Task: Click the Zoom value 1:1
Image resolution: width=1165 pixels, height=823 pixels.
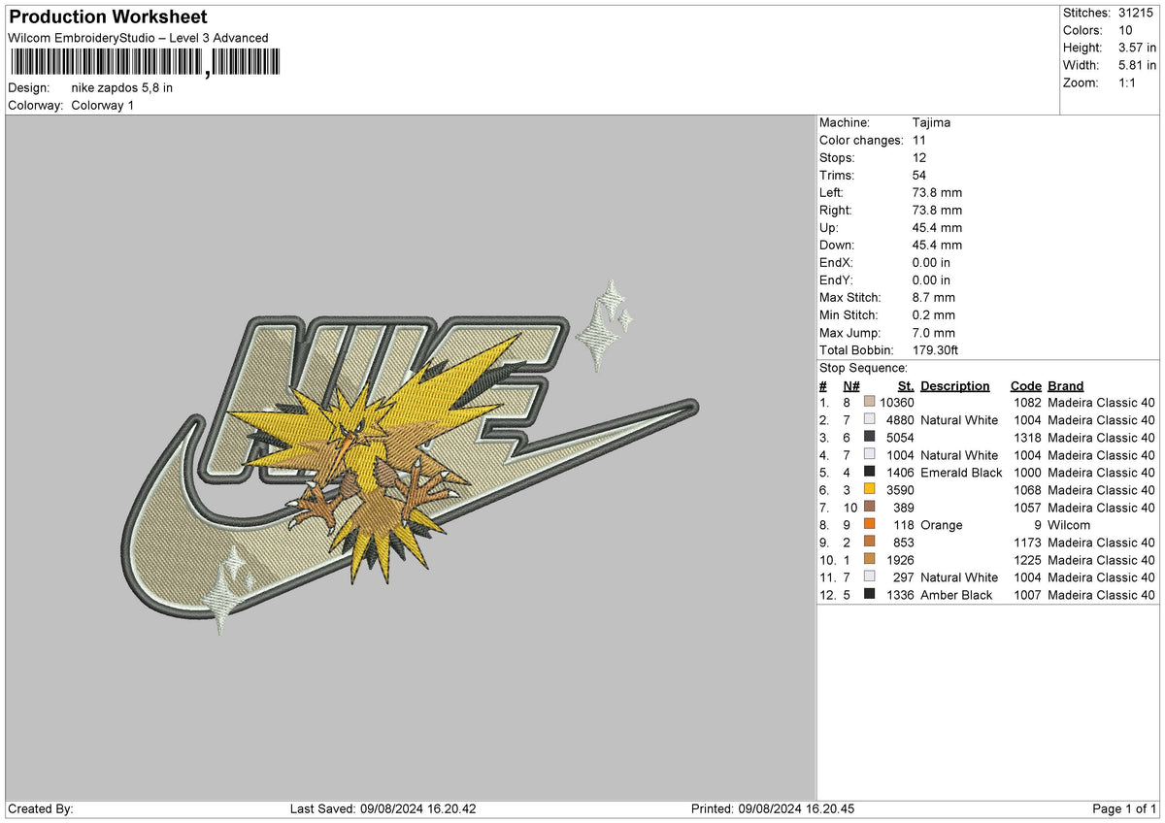Action: click(x=1129, y=82)
